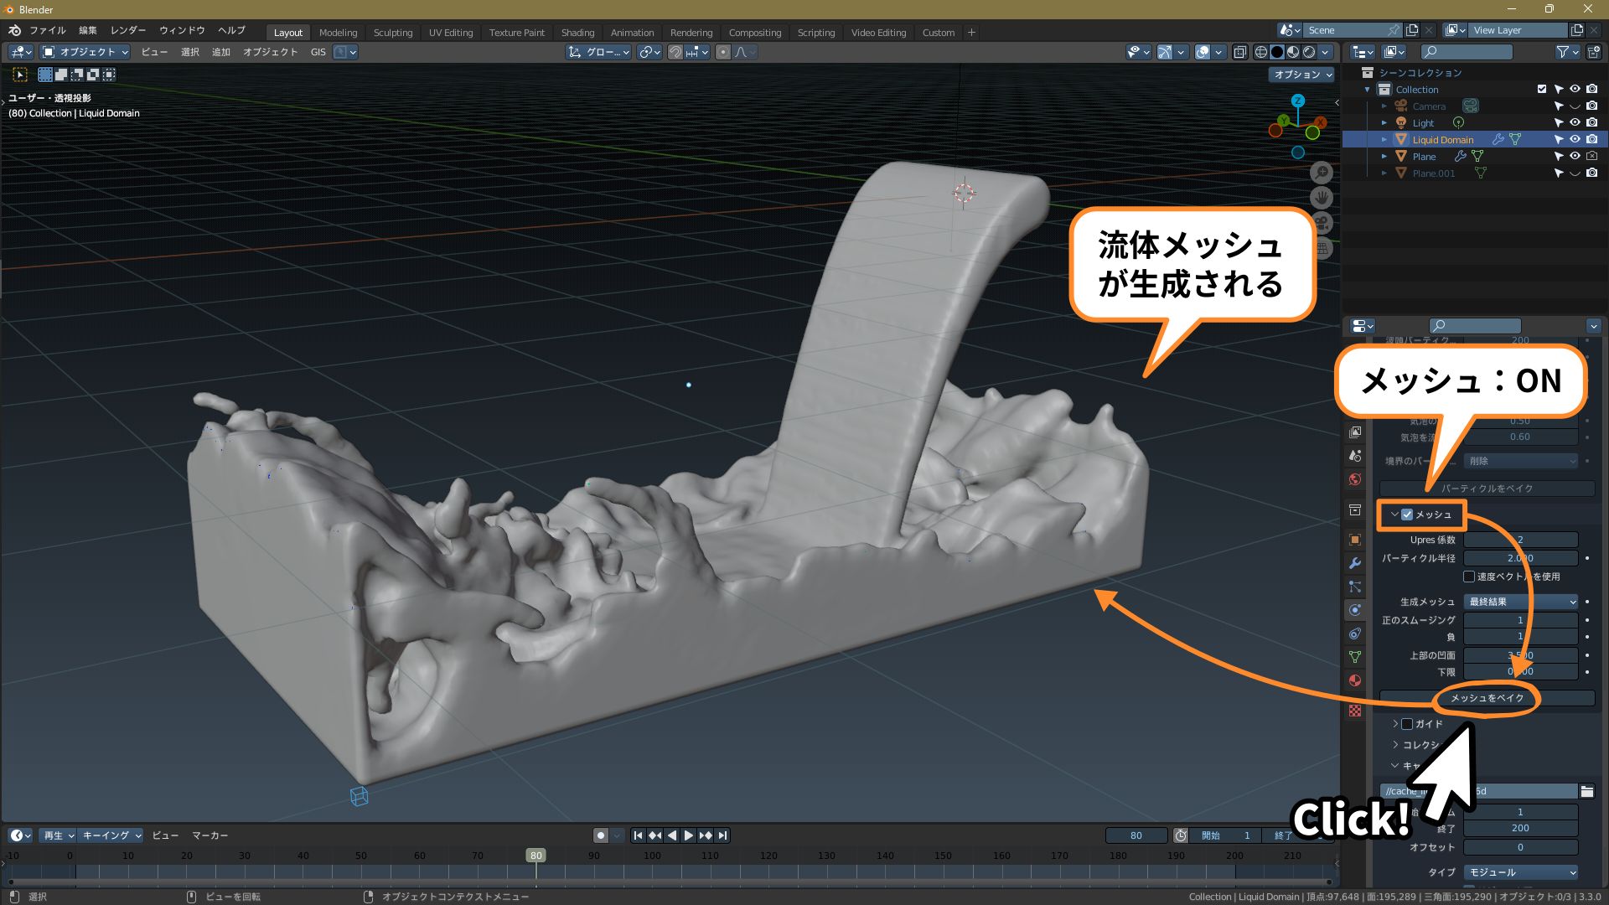Expand the ガイド panel section
1609x905 pixels.
(1395, 724)
